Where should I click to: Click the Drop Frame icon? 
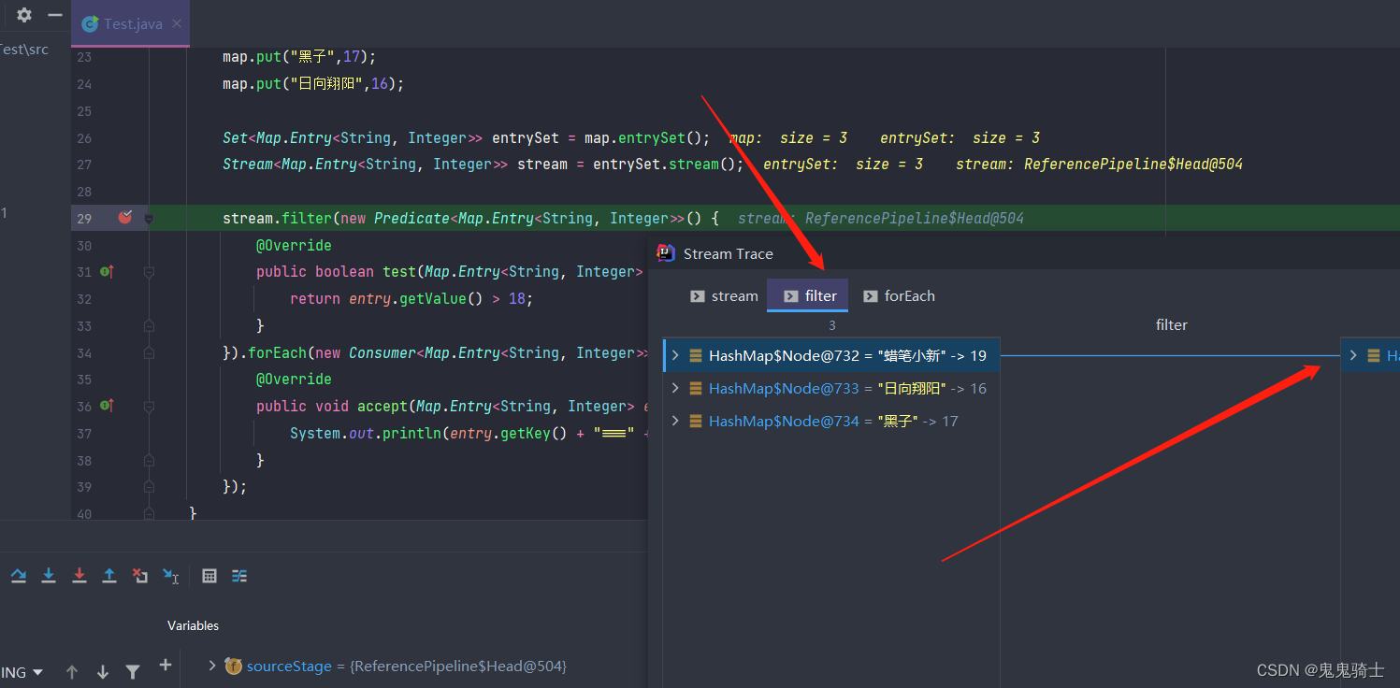140,576
